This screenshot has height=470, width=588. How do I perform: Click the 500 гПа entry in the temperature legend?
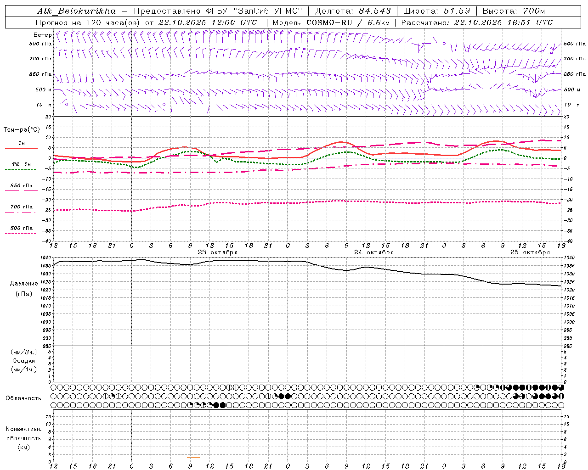pyautogui.click(x=22, y=228)
